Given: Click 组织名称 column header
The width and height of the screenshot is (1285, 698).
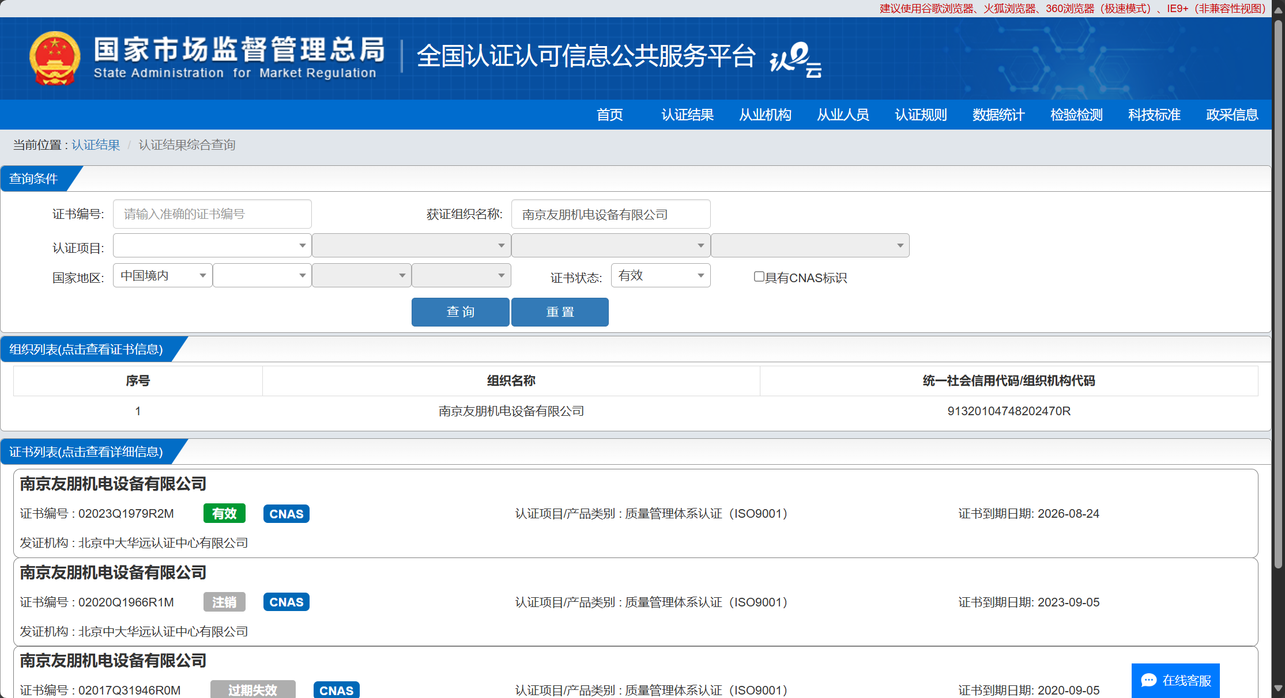Looking at the screenshot, I should point(511,381).
